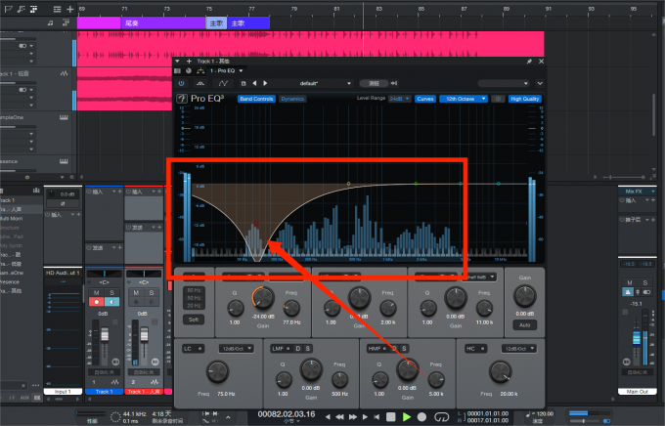This screenshot has height=426, width=665.
Task: Toggle the Pro EQ power bypass button
Action: pyautogui.click(x=182, y=83)
